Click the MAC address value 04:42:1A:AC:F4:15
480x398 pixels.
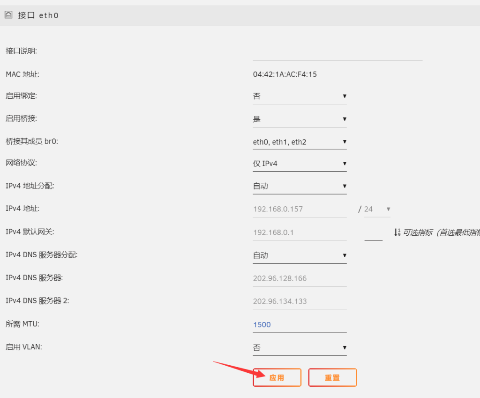click(x=285, y=74)
